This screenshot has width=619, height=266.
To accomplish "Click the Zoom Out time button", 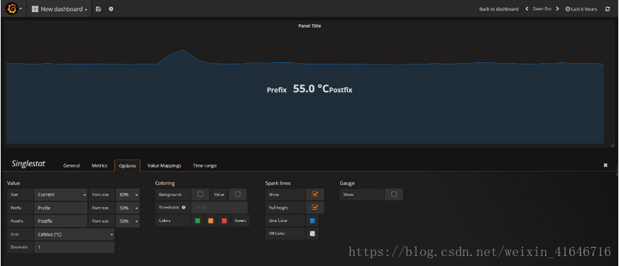I will 542,9.
